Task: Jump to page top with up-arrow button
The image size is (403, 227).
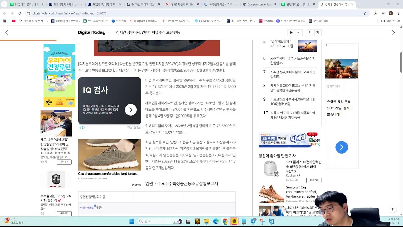Action: coord(392,209)
